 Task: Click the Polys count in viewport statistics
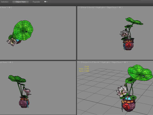pos(84,69)
